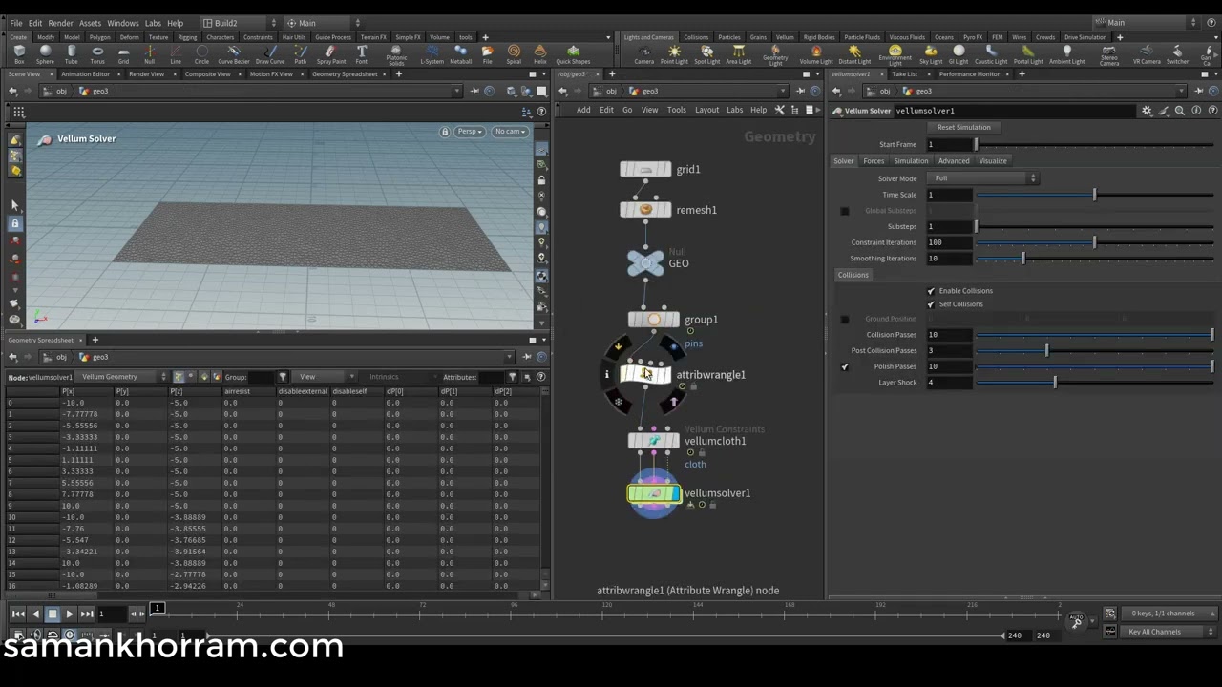Viewport: 1222px width, 687px height.
Task: Open the Main dropdown near top menu
Action: click(322, 23)
